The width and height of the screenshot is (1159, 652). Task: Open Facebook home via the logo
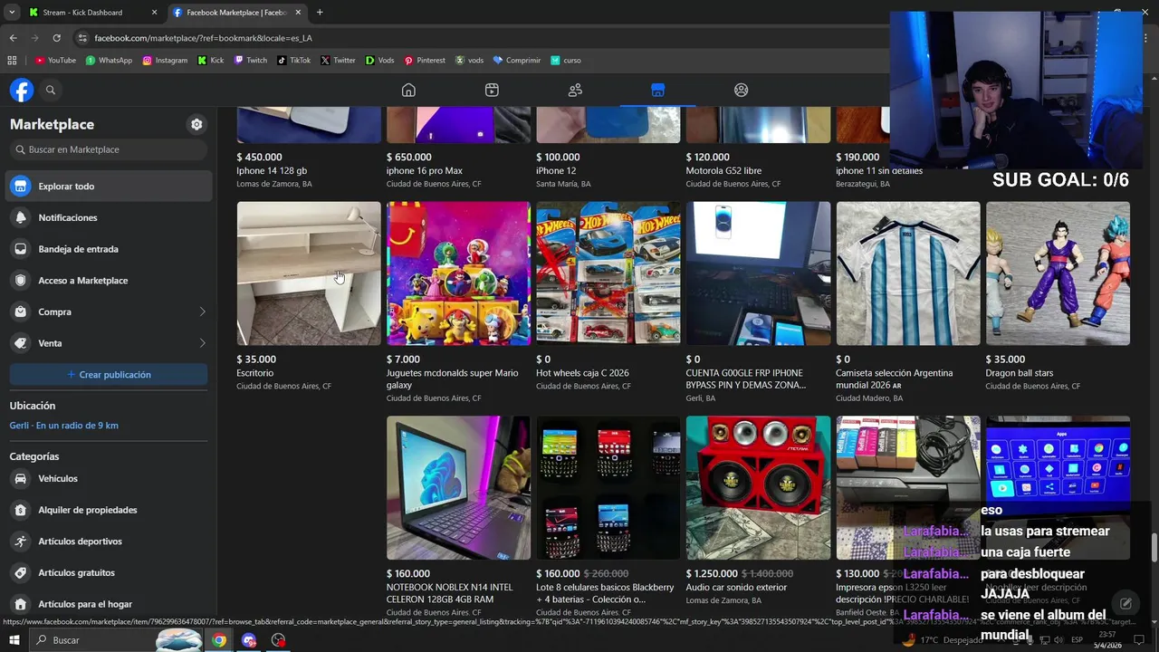pos(22,90)
